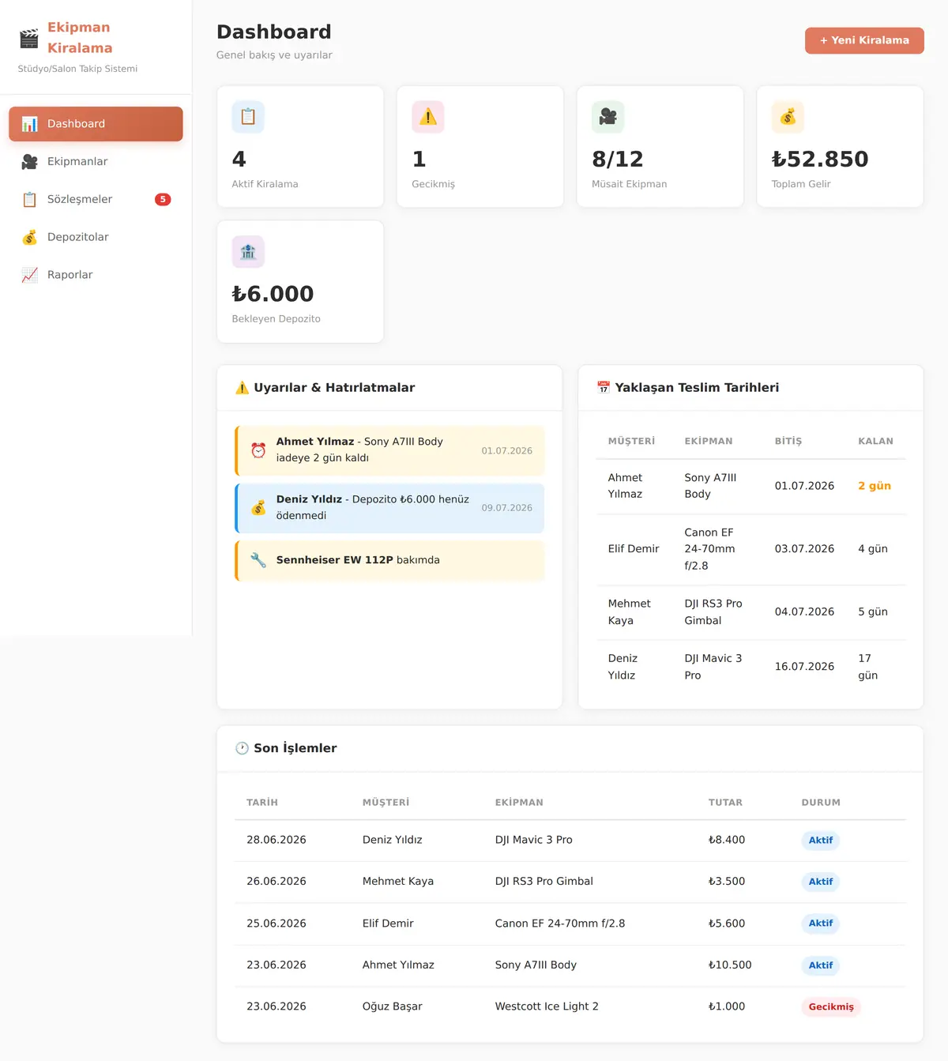This screenshot has width=948, height=1061.
Task: Navigate to Depozitolar section
Action: click(96, 237)
